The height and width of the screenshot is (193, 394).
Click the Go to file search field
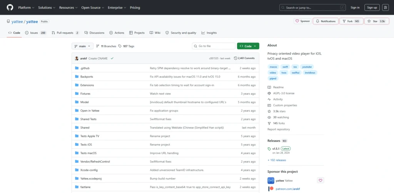click(214, 46)
